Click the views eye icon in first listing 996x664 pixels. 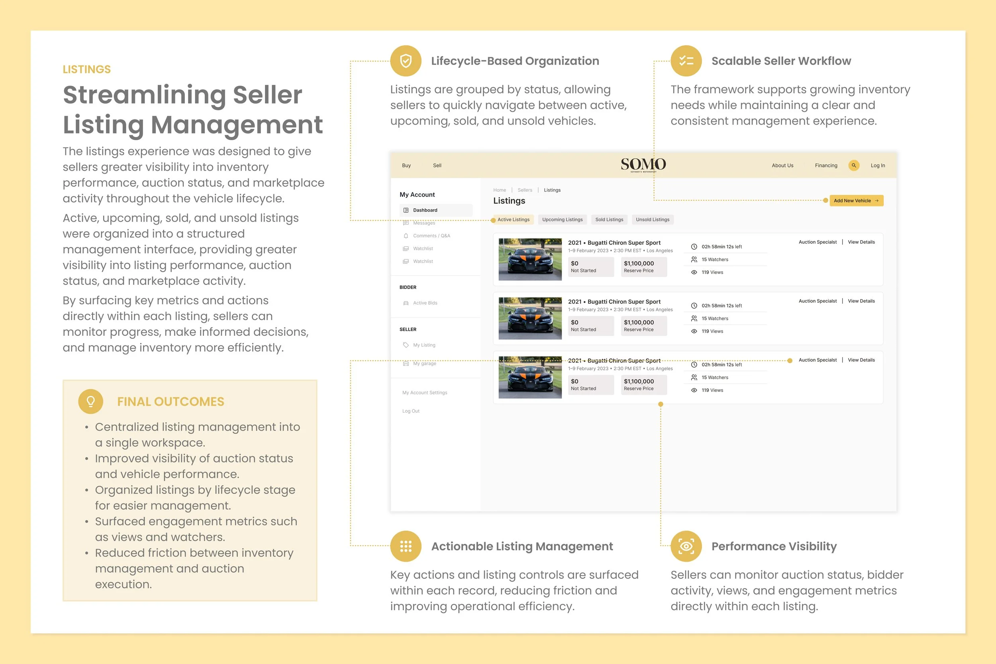(694, 272)
